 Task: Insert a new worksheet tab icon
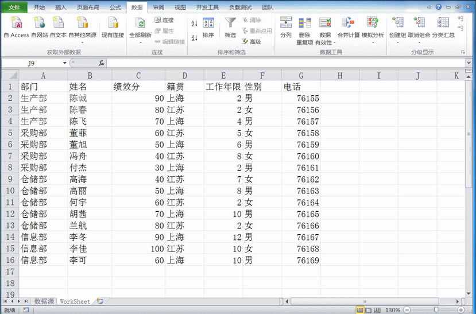[x=100, y=301]
